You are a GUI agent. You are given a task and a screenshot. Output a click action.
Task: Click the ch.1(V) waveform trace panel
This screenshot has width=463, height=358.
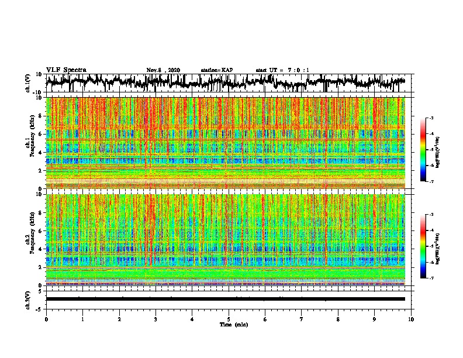click(x=229, y=83)
